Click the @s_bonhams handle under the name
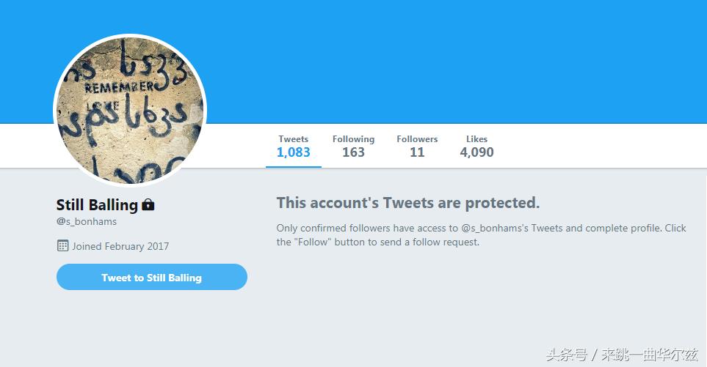 coord(86,221)
